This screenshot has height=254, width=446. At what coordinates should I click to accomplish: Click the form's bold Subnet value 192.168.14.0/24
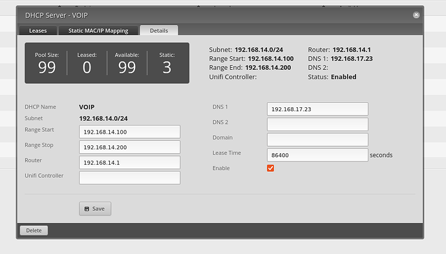point(103,118)
